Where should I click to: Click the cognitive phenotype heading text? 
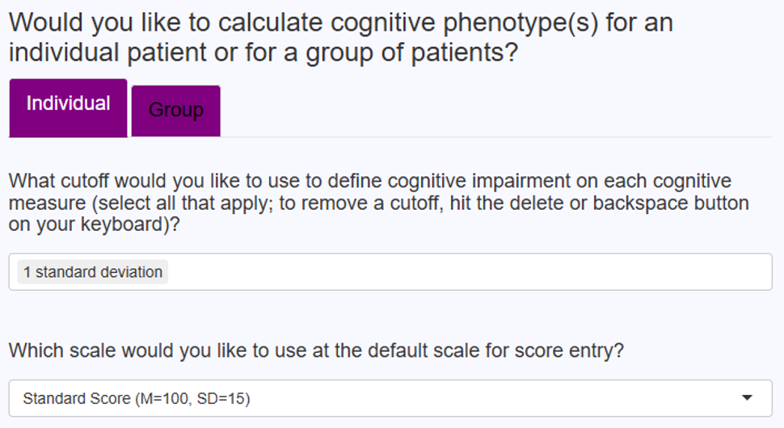click(340, 23)
